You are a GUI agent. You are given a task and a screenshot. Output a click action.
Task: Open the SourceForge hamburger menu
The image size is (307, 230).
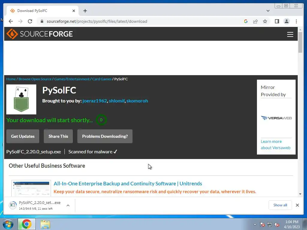click(x=290, y=34)
